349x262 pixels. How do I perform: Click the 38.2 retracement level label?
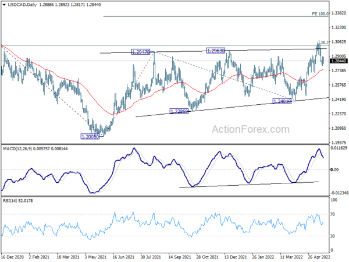325,43
